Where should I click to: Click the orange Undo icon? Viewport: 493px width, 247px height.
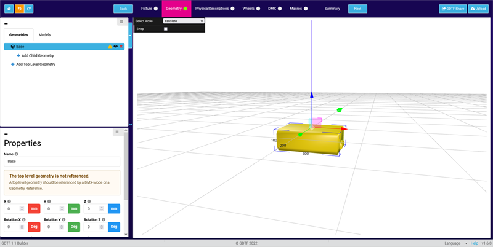click(20, 9)
